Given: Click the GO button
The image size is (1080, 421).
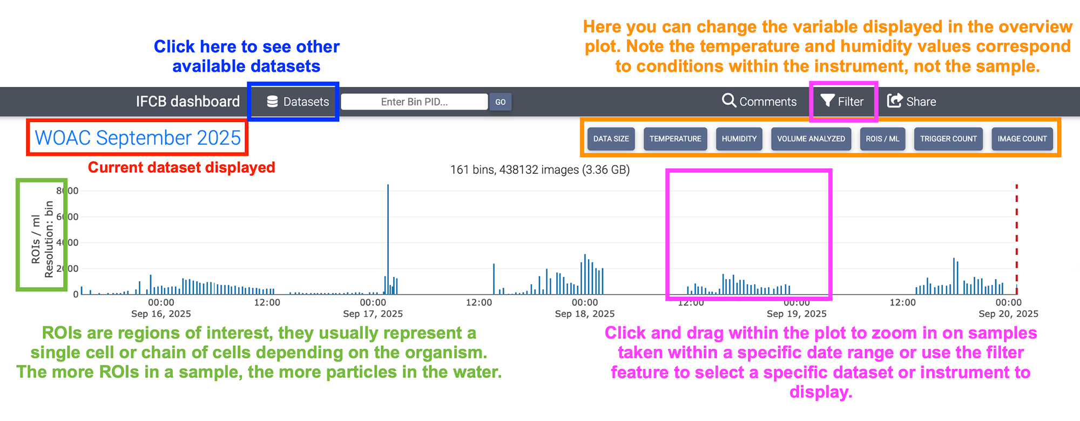Looking at the screenshot, I should pos(501,102).
